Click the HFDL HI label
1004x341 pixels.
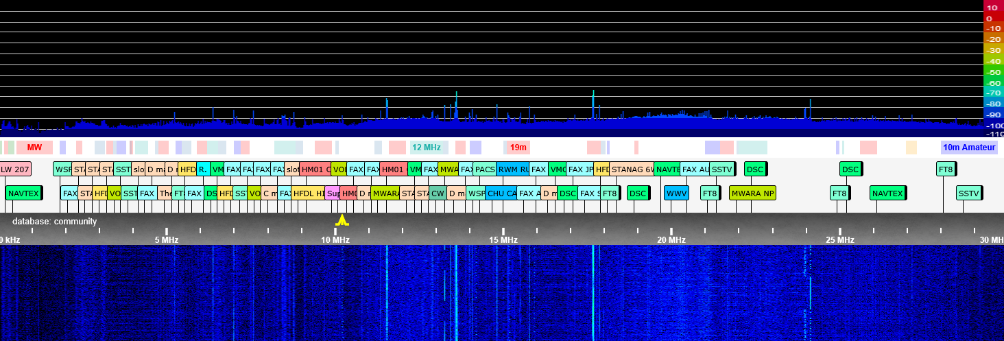coord(308,193)
